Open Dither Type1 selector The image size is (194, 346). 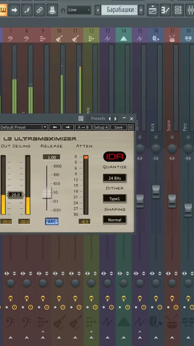[115, 199]
